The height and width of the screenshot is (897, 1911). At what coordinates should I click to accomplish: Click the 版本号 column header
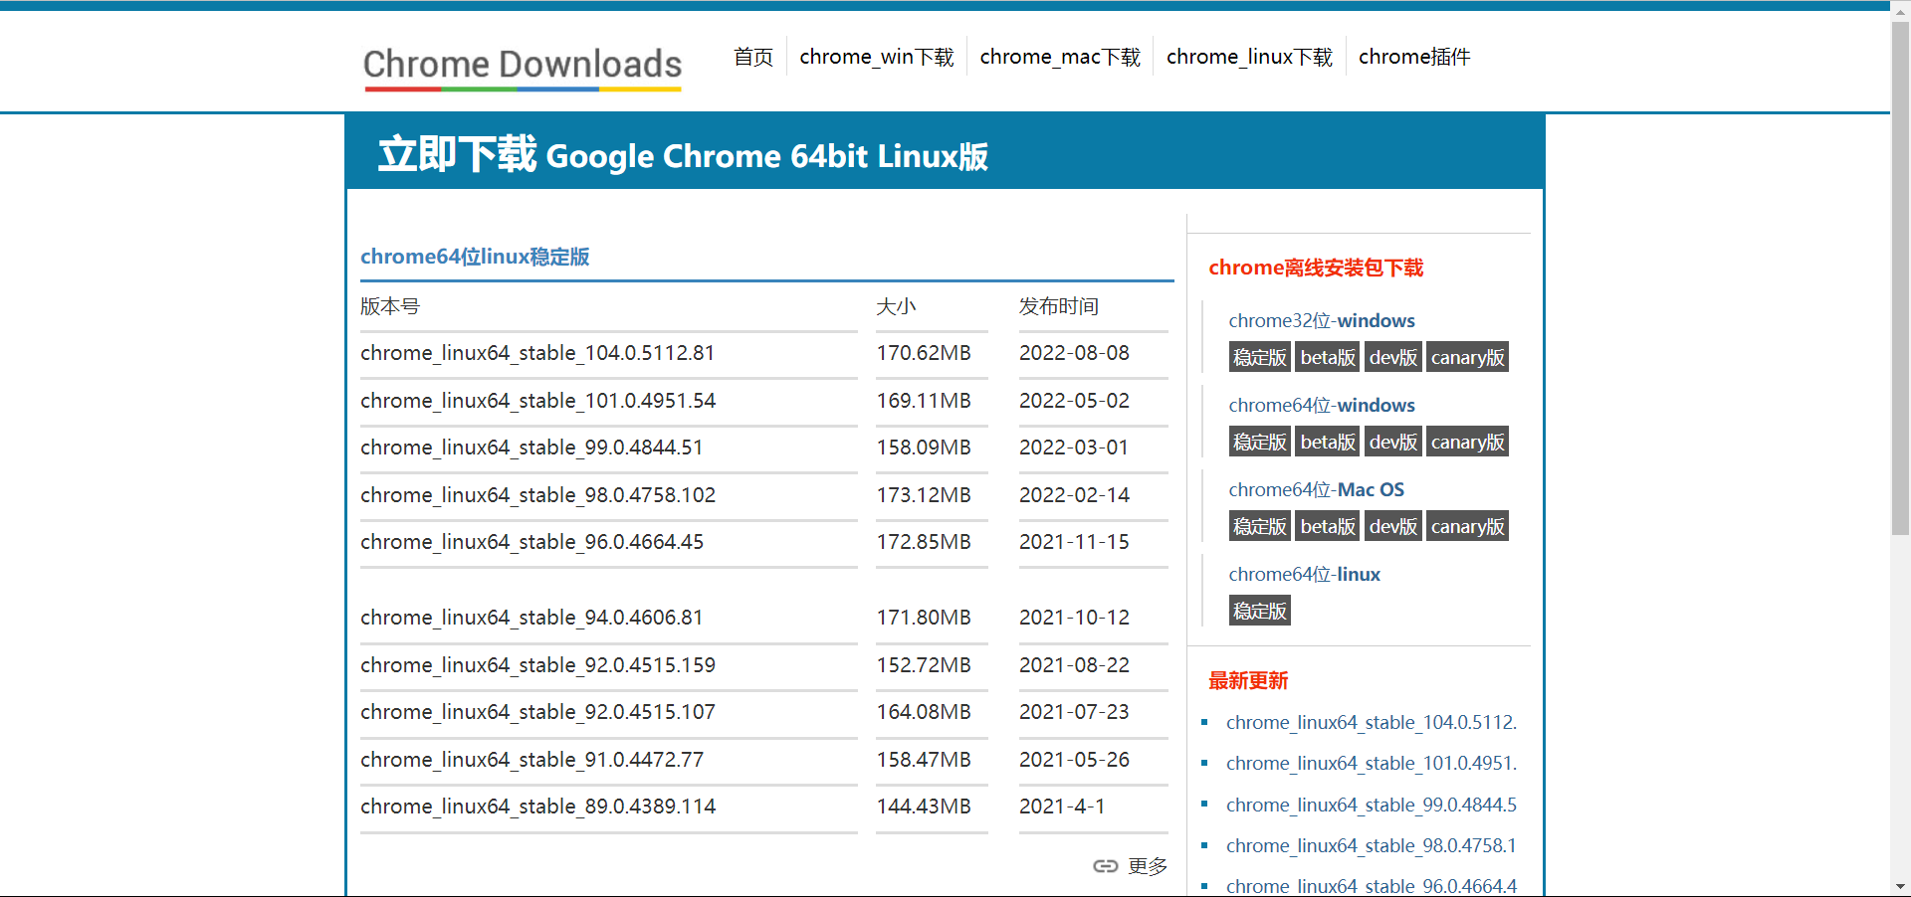(390, 306)
